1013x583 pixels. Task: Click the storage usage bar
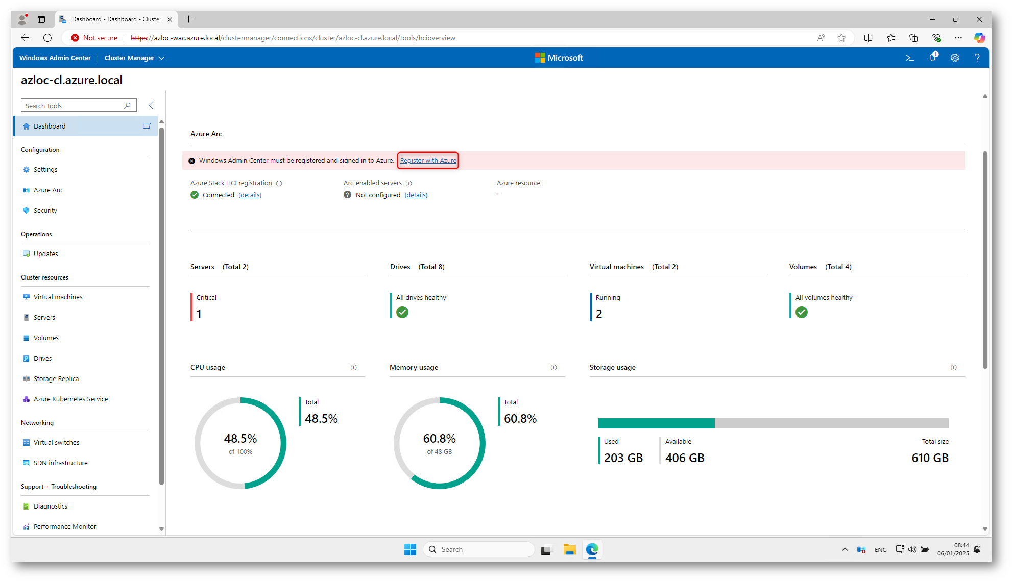pos(773,423)
